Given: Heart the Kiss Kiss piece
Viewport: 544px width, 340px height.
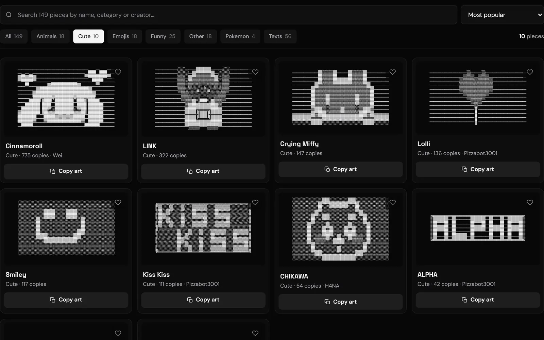Looking at the screenshot, I should click(255, 202).
